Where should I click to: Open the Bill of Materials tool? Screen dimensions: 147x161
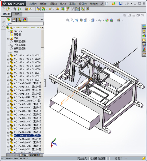(x=63, y=9)
